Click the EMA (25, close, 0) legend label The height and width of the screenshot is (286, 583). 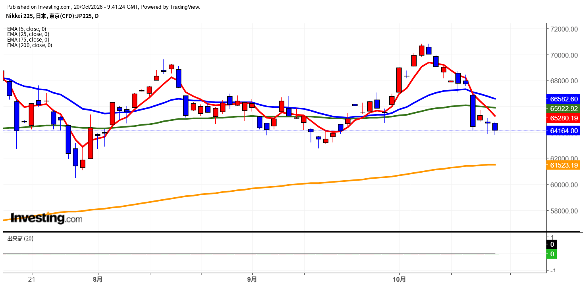(28, 34)
